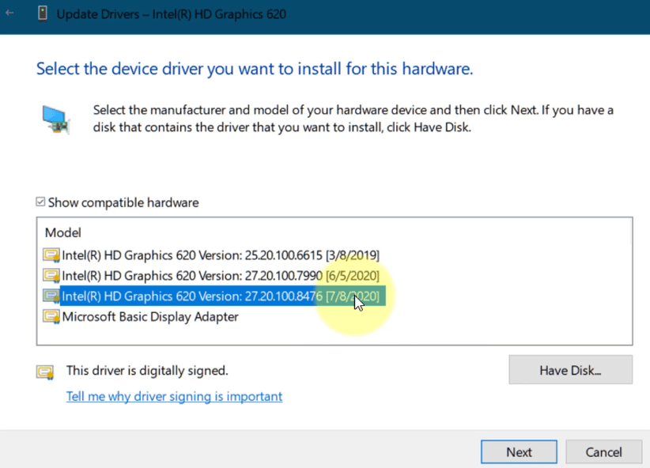Open the driver signing importance link
This screenshot has width=650, height=468.
tap(174, 396)
